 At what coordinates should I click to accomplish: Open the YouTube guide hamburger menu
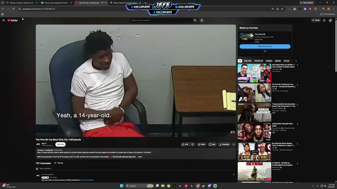(3, 20)
